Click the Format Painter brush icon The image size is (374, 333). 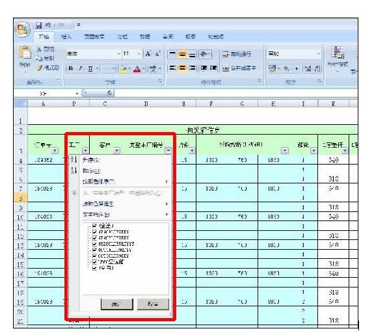(x=40, y=68)
